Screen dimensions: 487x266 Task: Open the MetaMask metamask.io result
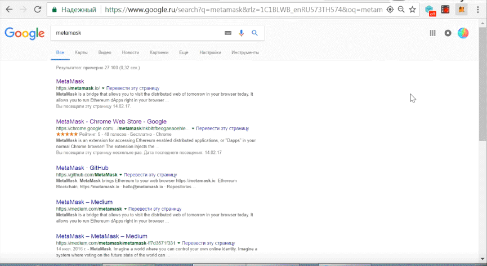click(70, 81)
